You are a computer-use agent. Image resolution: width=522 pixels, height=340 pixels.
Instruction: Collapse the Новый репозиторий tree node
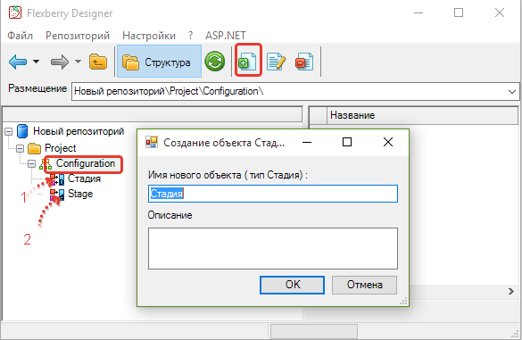pos(9,132)
